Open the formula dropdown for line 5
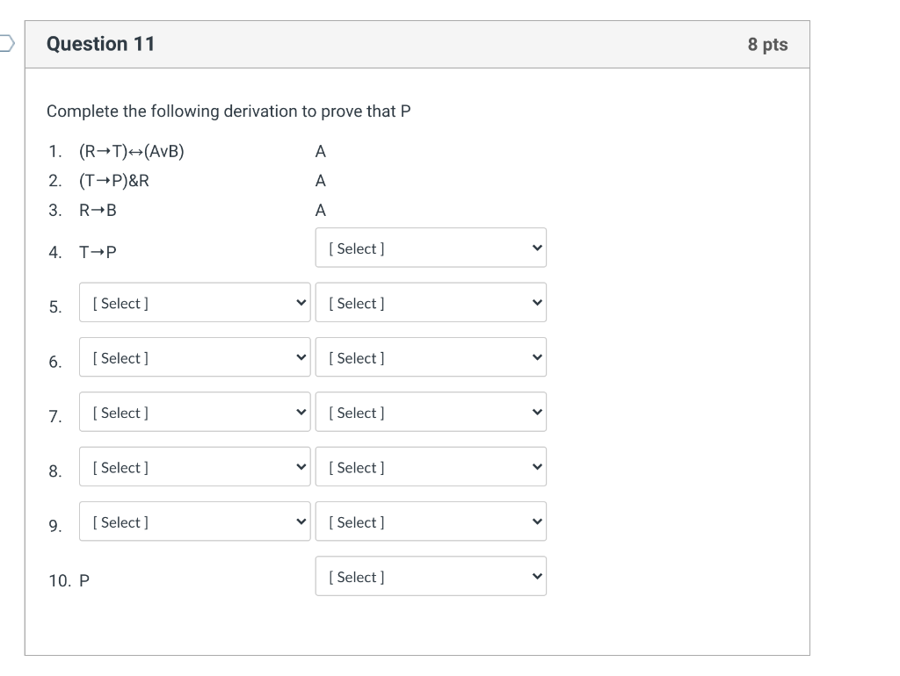This screenshot has width=900, height=676. (194, 302)
